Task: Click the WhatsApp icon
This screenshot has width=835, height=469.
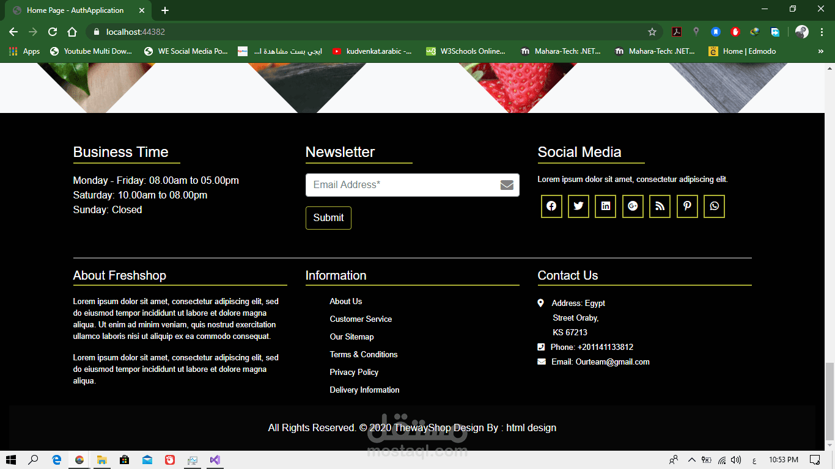Action: click(714, 206)
